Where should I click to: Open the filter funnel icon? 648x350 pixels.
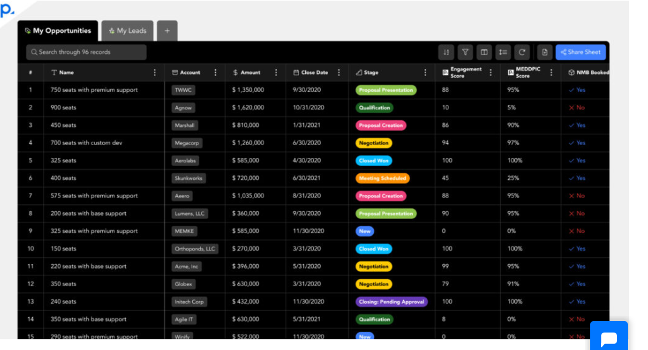(465, 52)
